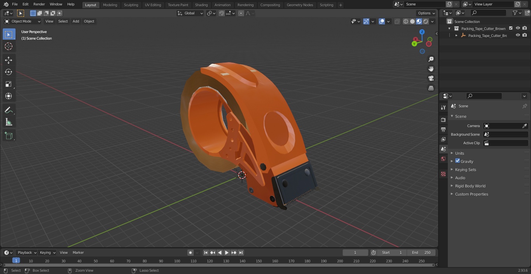The height and width of the screenshot is (274, 531).
Task: Toggle camera view gizmo icon
Action: tap(431, 79)
